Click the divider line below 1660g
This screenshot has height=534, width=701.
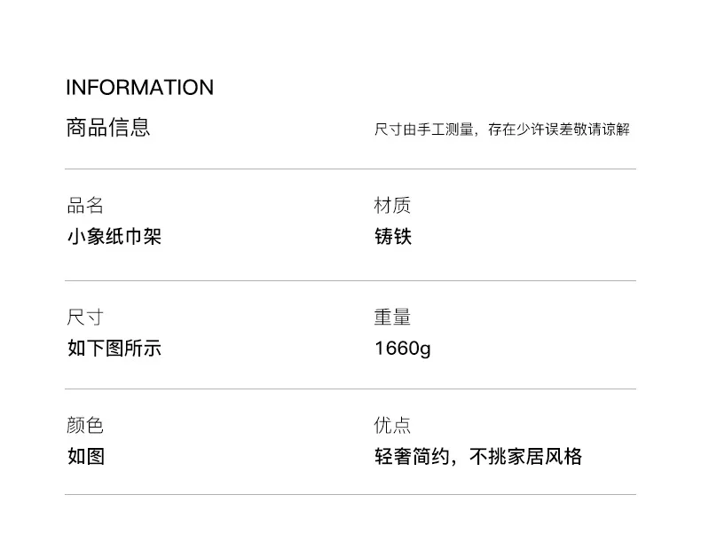350,389
